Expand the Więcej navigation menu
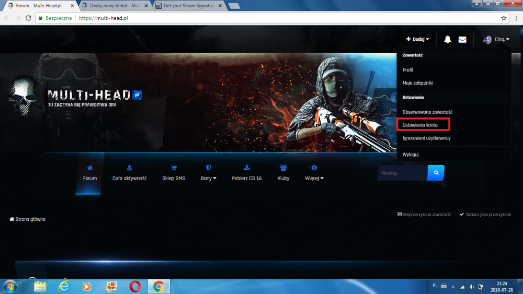Viewport: 523px width, 294px height. click(314, 178)
